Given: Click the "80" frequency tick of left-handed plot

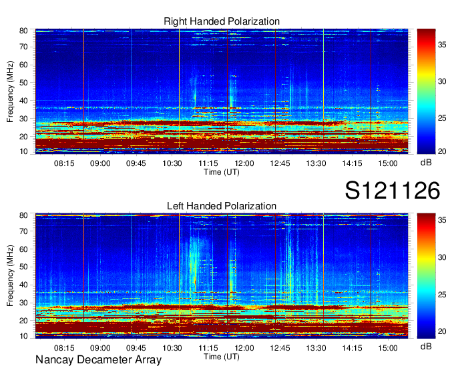Looking at the screenshot, I should click(x=23, y=215).
